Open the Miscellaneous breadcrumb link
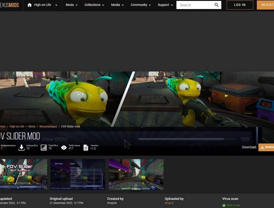Screen dimensions: 274x208 (x=48, y=127)
